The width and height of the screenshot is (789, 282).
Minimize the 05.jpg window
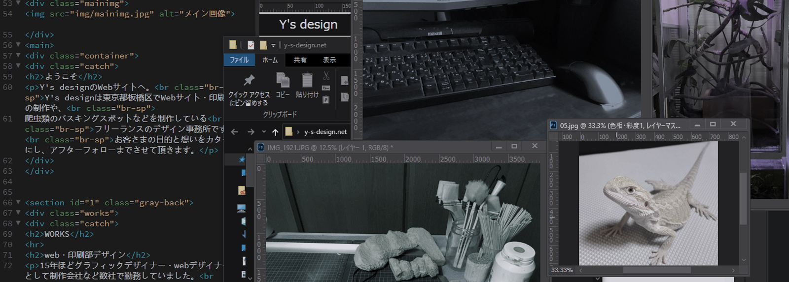click(697, 125)
